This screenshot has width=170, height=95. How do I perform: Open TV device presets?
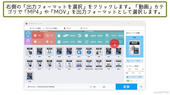click(121, 42)
